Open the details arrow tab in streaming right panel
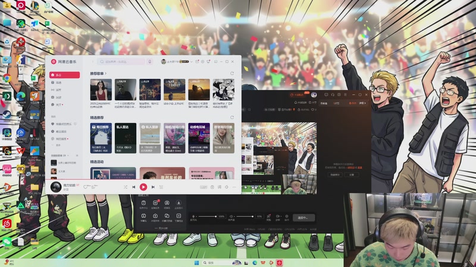This screenshot has width=476, height=267. click(x=362, y=103)
